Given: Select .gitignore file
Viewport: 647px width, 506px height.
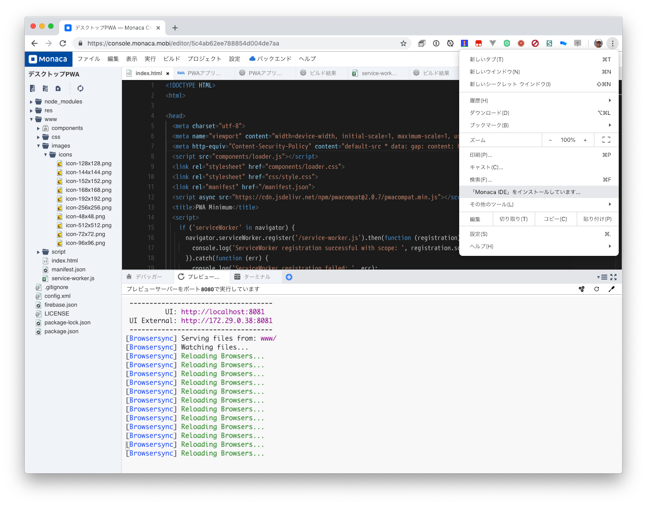Looking at the screenshot, I should tap(56, 287).
